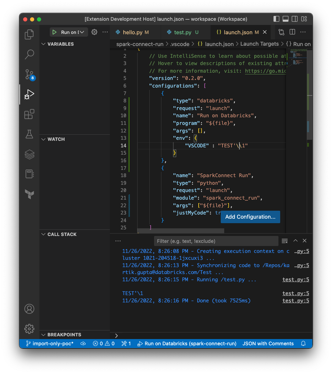Collapse the BREAKPOINTS section

(75, 335)
